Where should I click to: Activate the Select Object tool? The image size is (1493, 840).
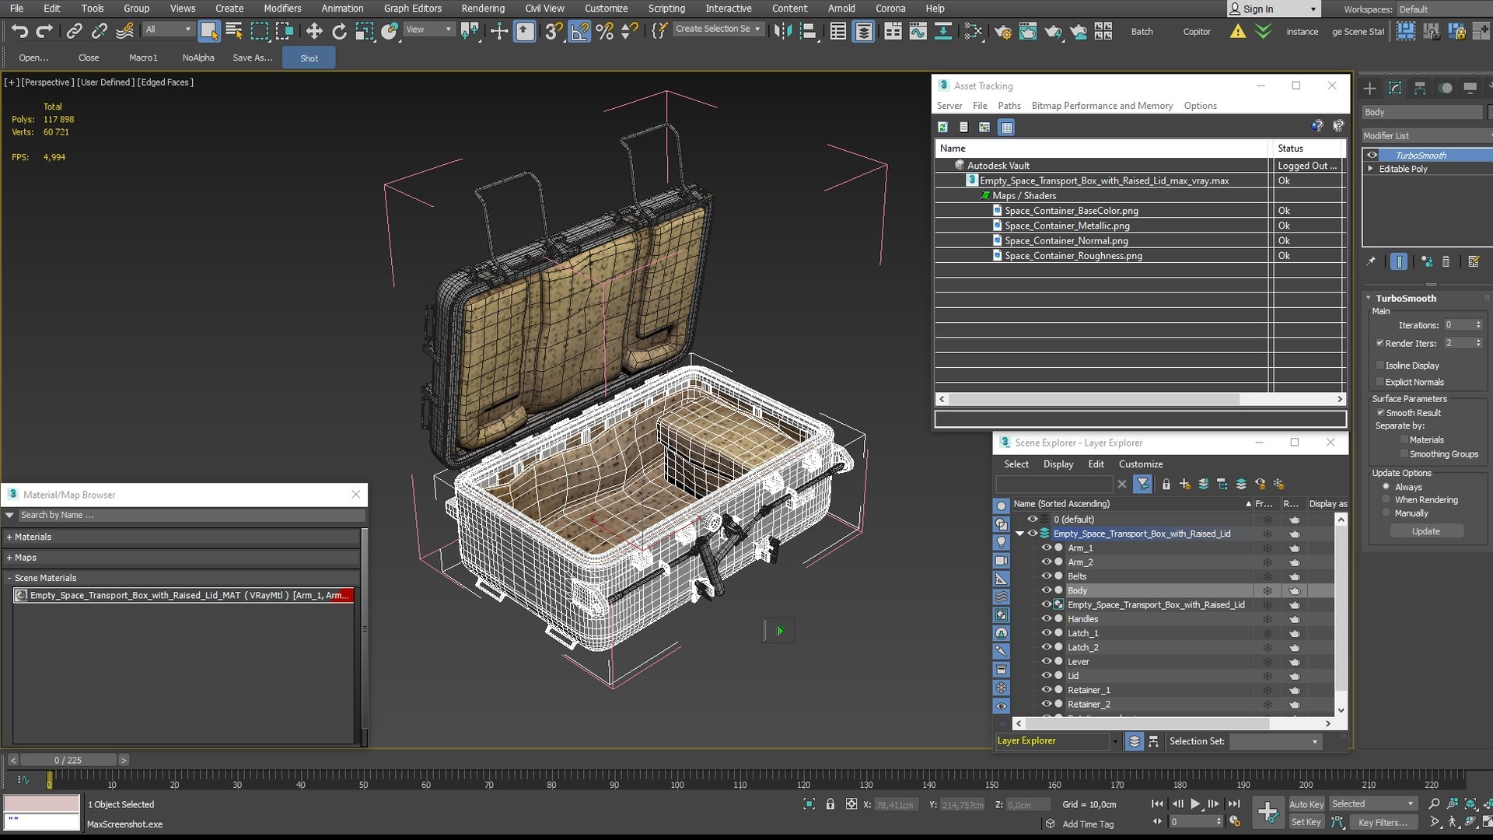208,31
